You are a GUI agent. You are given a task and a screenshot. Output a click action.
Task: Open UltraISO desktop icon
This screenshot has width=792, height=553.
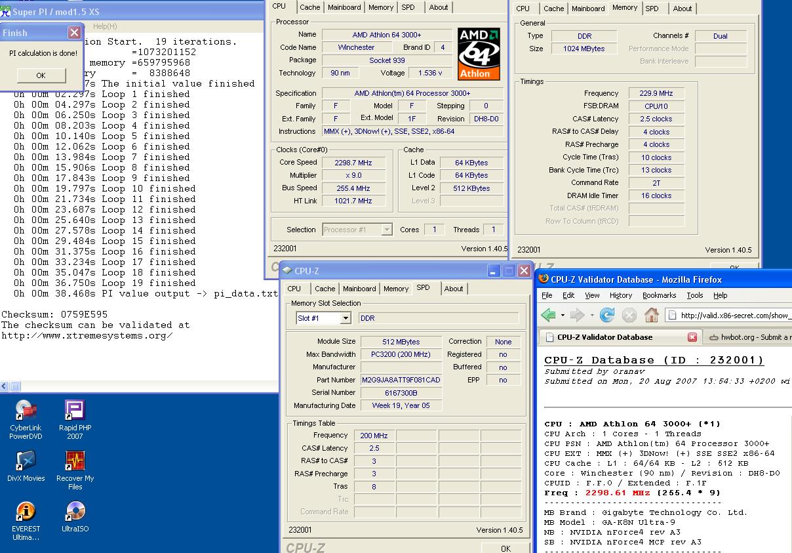[x=75, y=517]
